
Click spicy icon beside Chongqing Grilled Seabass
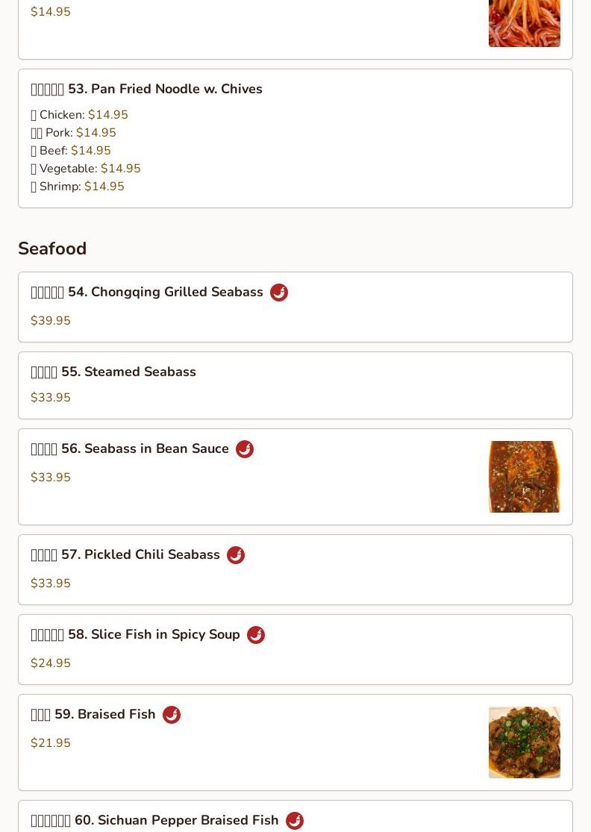tap(279, 293)
